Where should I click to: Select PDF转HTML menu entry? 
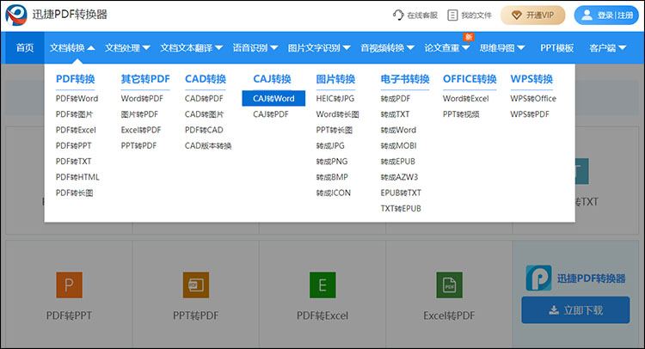coord(77,177)
